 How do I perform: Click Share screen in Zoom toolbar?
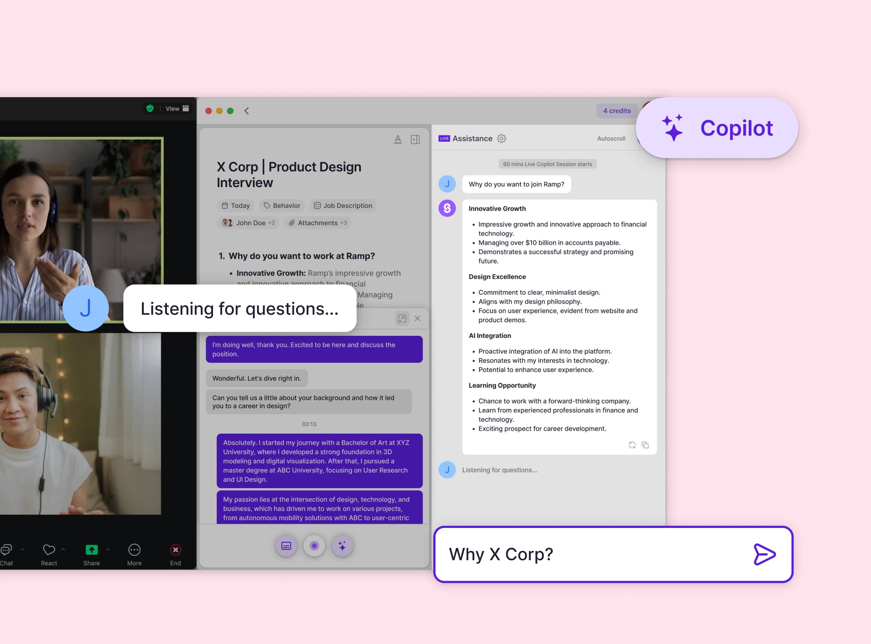(x=92, y=554)
